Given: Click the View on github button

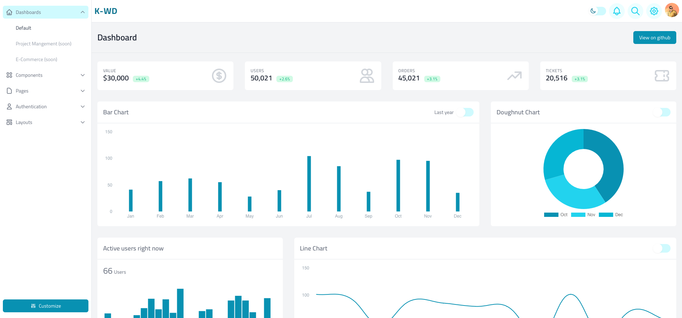Looking at the screenshot, I should (654, 38).
